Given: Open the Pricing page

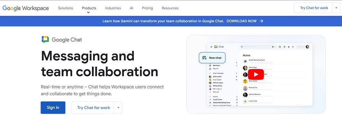Looking at the screenshot, I should 147,8.
